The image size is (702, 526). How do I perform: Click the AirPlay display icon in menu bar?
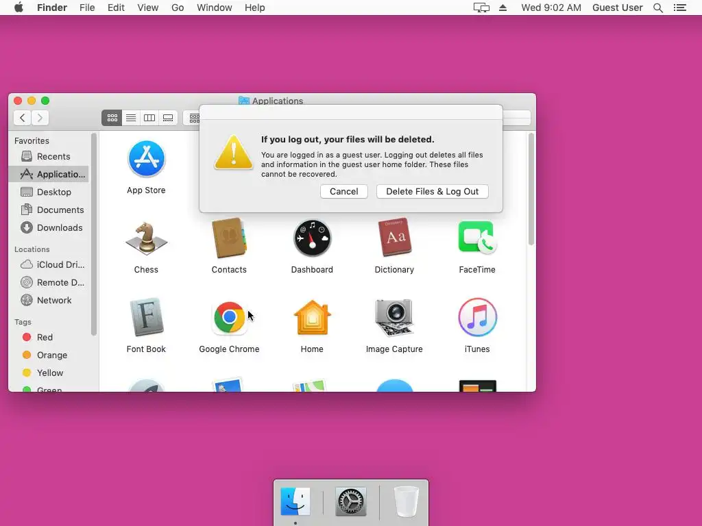point(481,8)
